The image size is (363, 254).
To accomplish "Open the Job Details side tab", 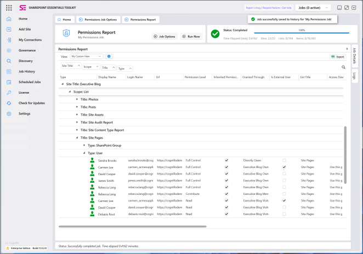I will point(354,56).
